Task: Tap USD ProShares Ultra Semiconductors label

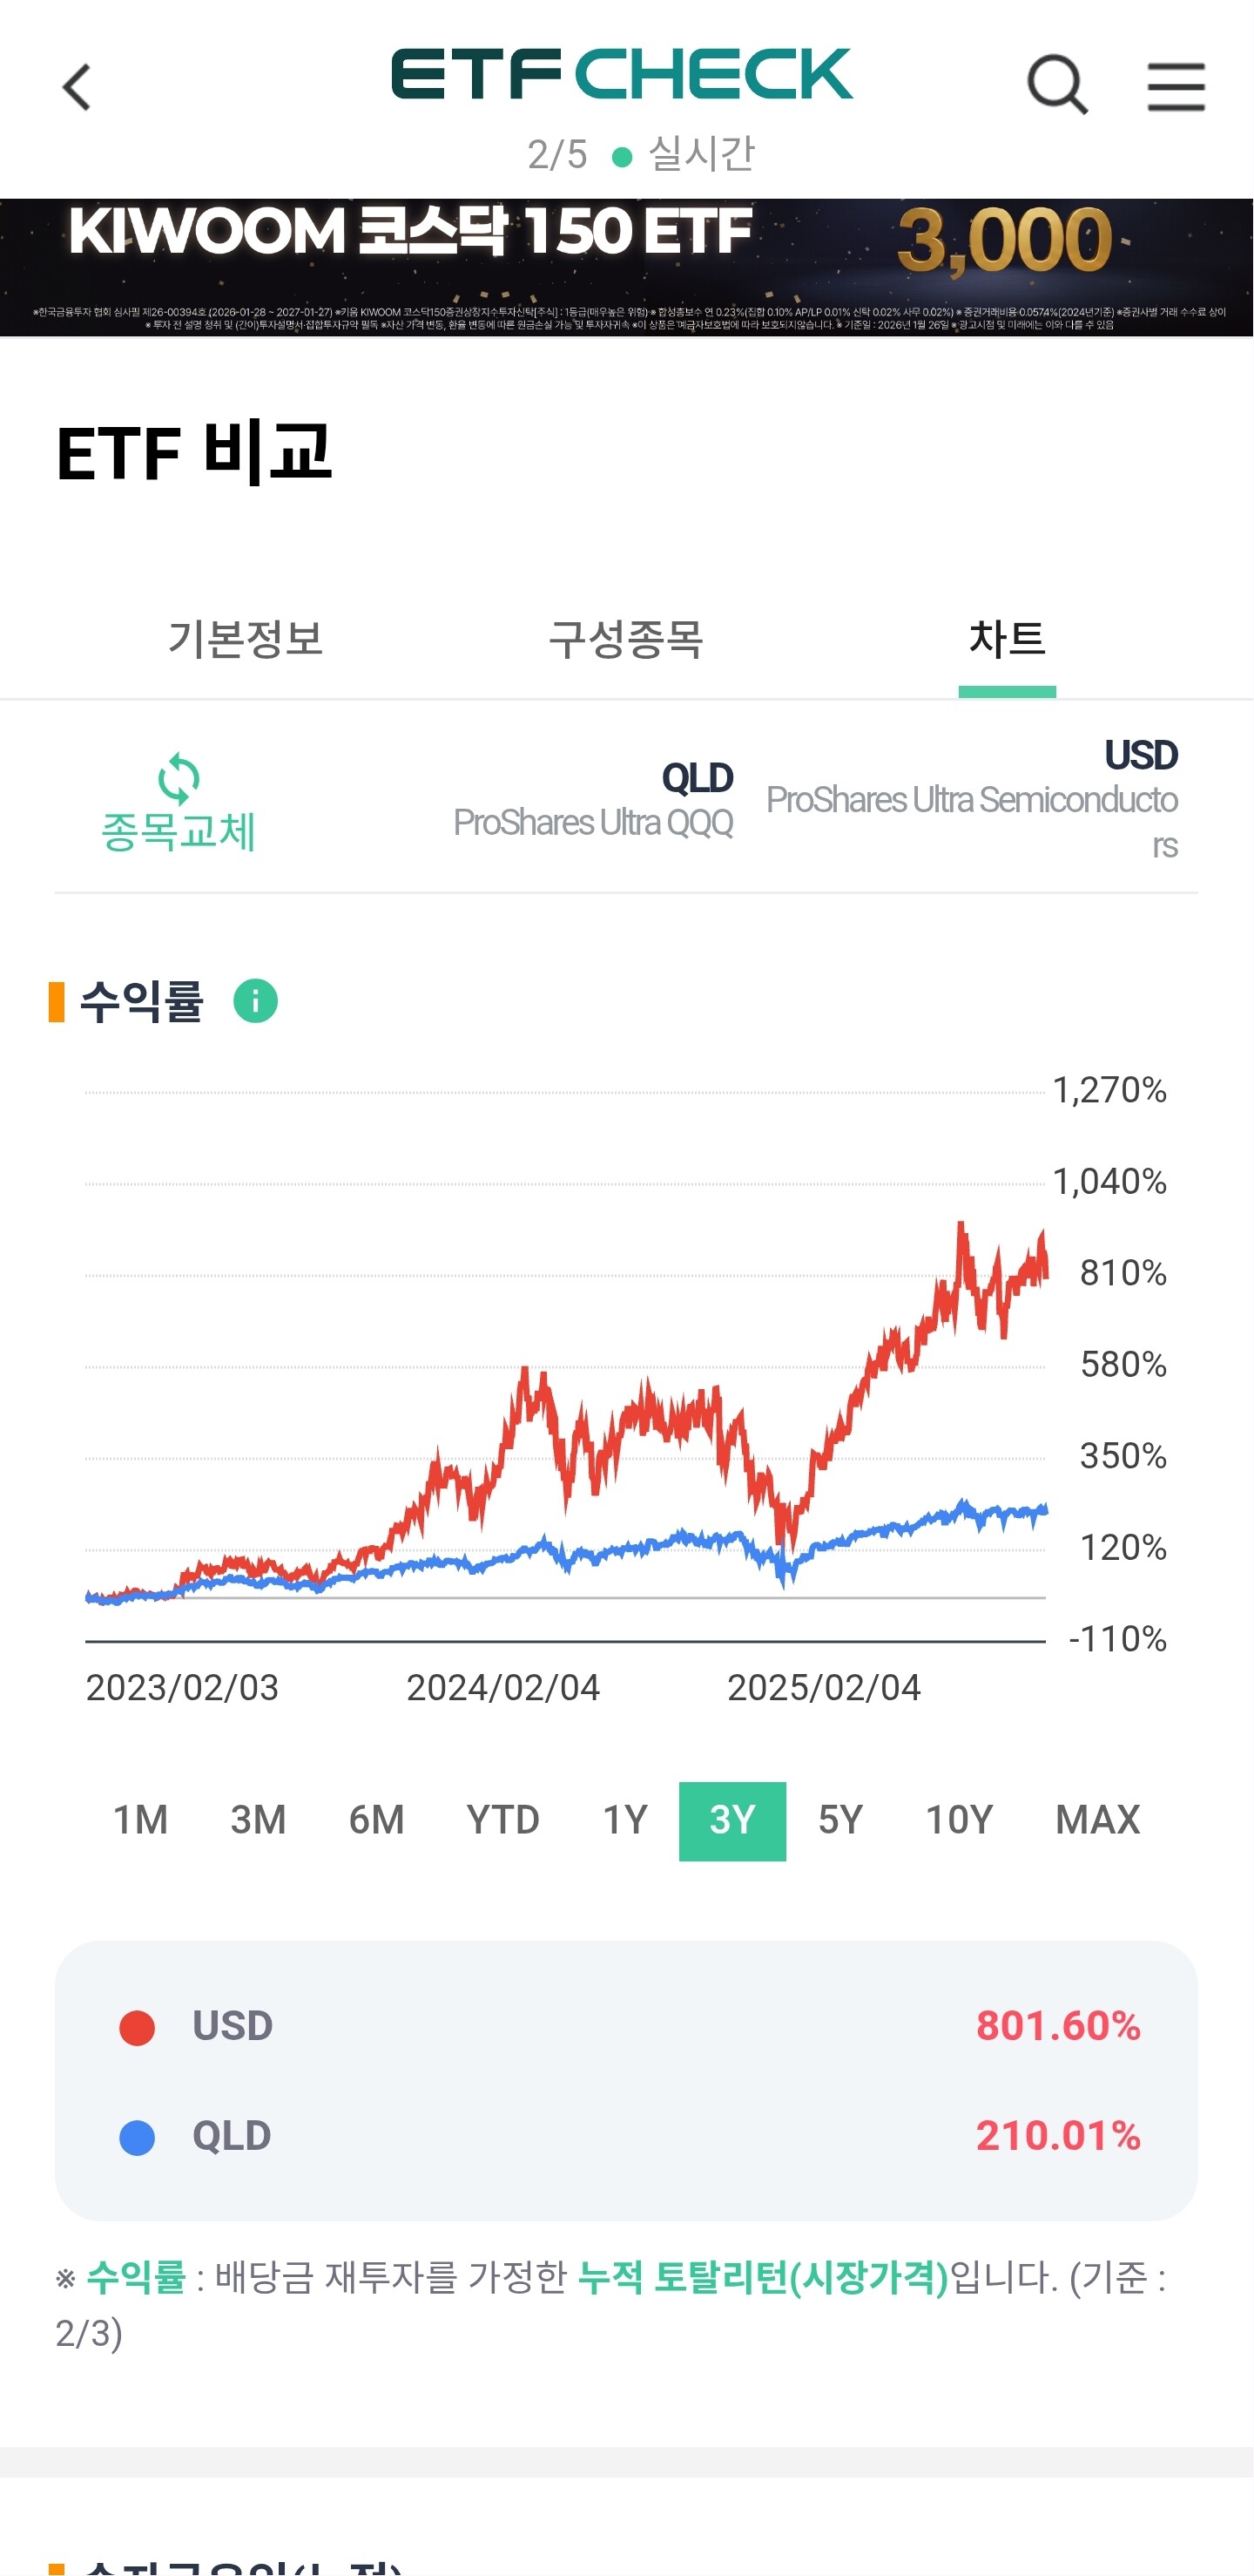Action: click(x=971, y=800)
